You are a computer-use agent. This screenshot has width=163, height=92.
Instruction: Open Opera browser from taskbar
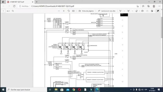pyautogui.click(x=79, y=90)
